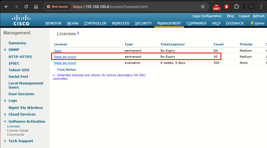Click the Ping link
Image resolution: width=267 pixels, height=148 pixels.
(230, 16)
